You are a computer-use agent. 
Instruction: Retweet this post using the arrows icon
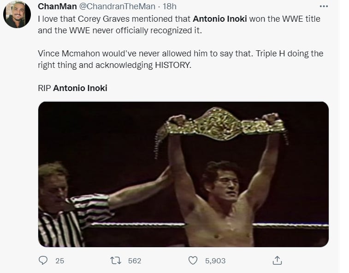(x=116, y=261)
